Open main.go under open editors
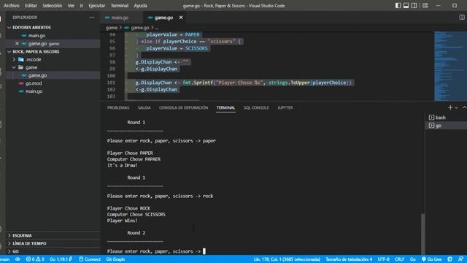This screenshot has height=263, width=467. [53, 36]
